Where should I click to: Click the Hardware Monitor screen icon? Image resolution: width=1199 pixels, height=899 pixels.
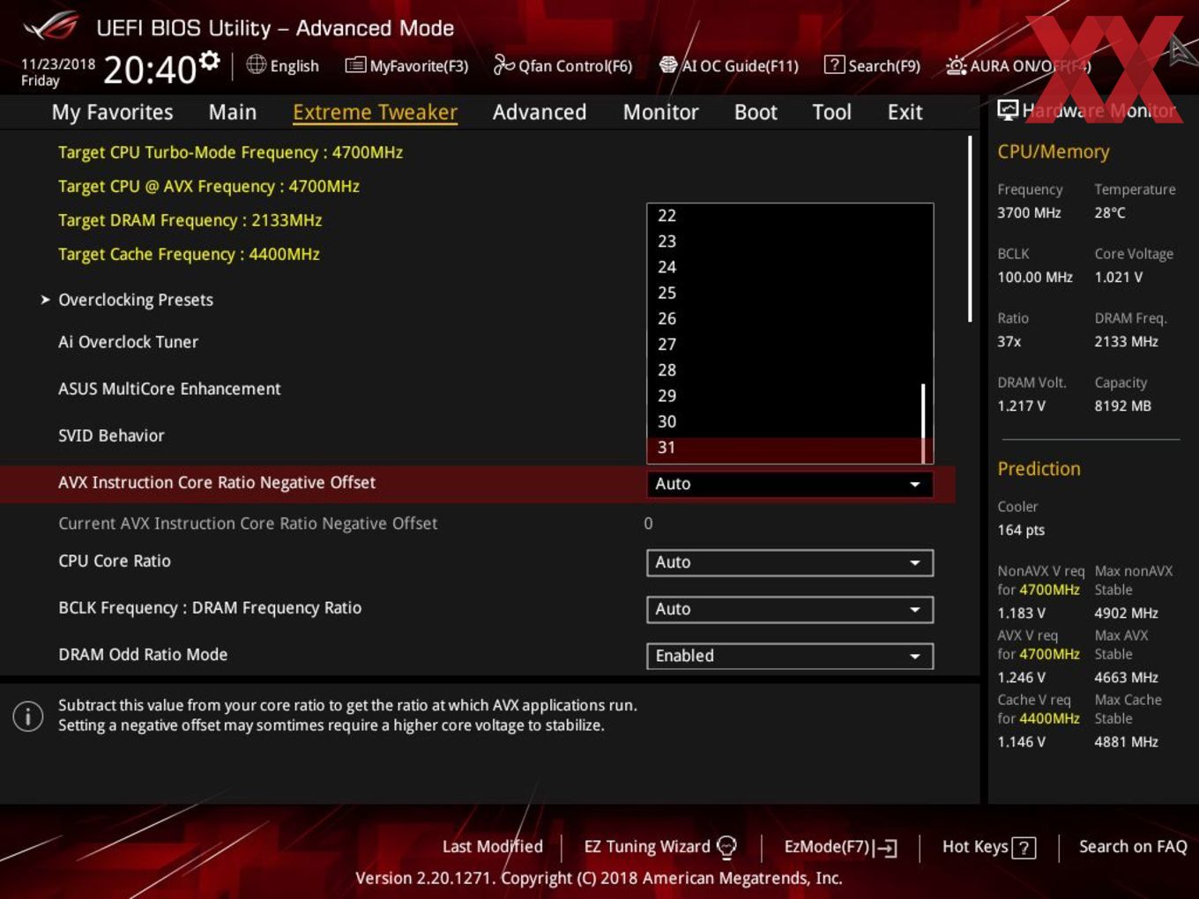[1008, 110]
